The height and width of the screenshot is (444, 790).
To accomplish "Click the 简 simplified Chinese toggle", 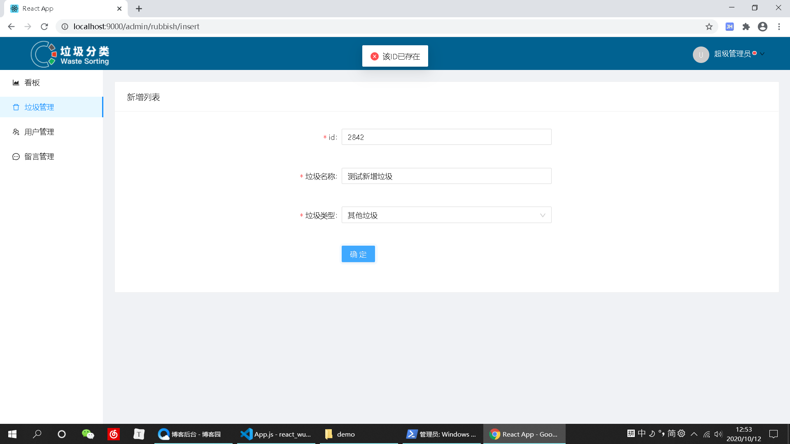I will (671, 433).
